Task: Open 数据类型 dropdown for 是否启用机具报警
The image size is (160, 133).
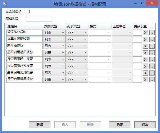Action: coord(54,79)
